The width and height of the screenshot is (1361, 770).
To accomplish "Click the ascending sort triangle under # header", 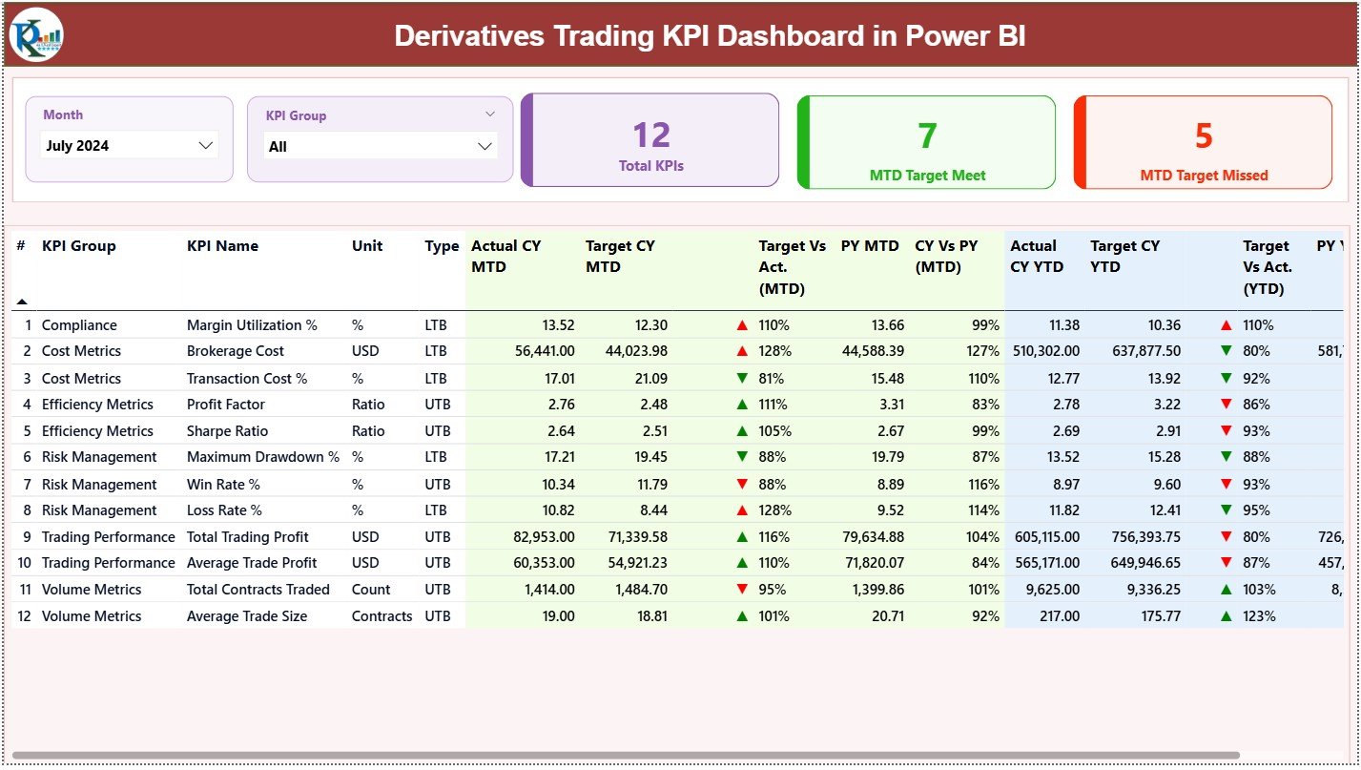I will 22,300.
